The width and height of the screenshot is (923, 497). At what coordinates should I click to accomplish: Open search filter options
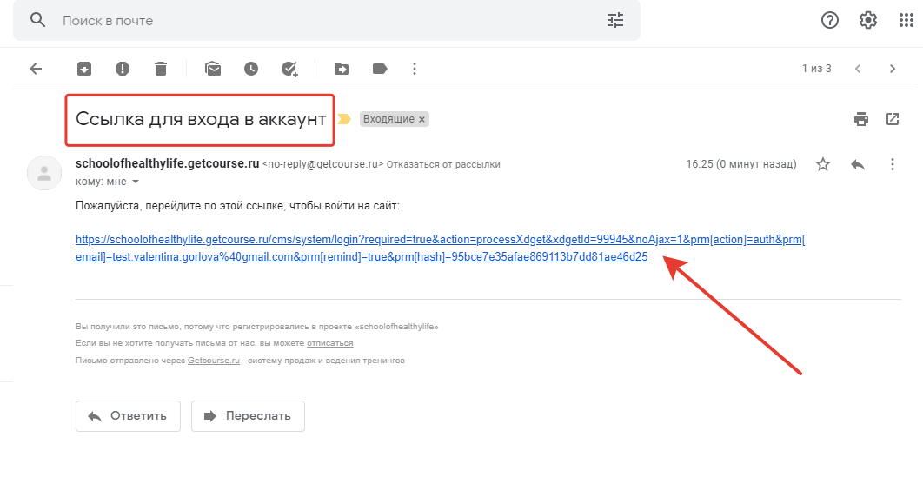(x=615, y=21)
